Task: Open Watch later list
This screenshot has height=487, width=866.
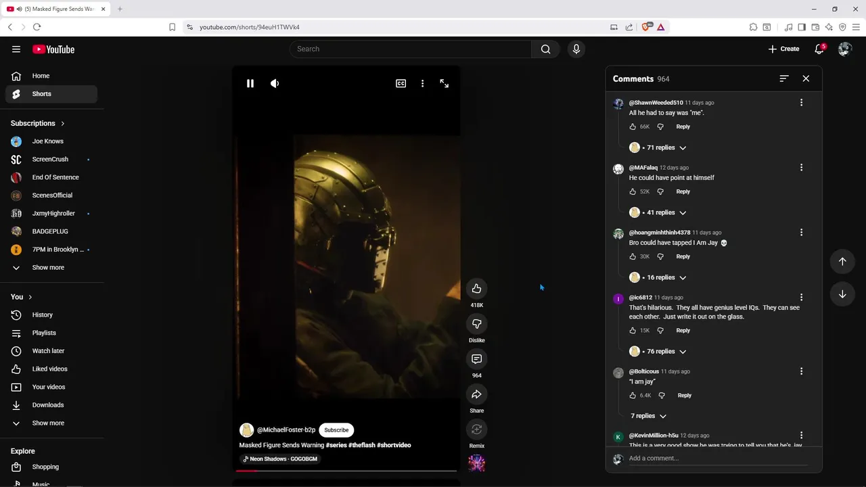Action: click(51, 351)
